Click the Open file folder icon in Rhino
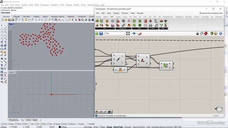Viewport: 228px width, 128px height. coord(6,20)
